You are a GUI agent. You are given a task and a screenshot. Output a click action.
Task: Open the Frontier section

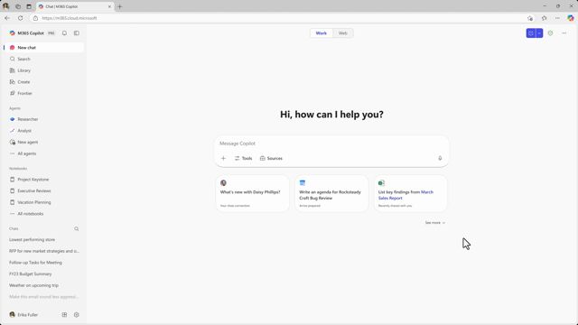pyautogui.click(x=44, y=93)
